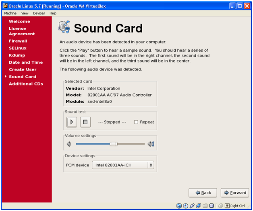This screenshot has width=253, height=211.
Task: Select Sound Card in the sidebar
Action: 23,77
